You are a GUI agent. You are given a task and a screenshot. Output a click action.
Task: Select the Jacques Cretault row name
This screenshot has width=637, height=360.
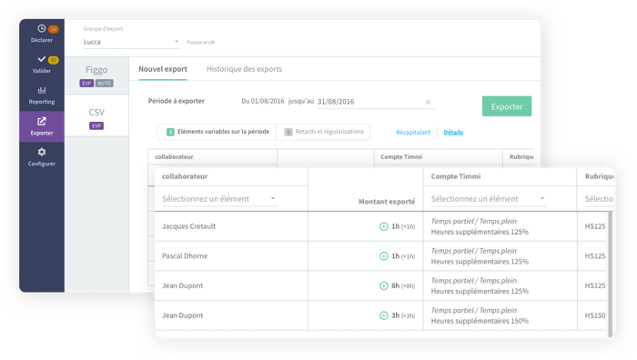tap(188, 226)
